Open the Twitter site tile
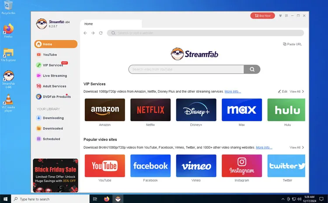The width and height of the screenshot is (328, 203). coord(286,166)
